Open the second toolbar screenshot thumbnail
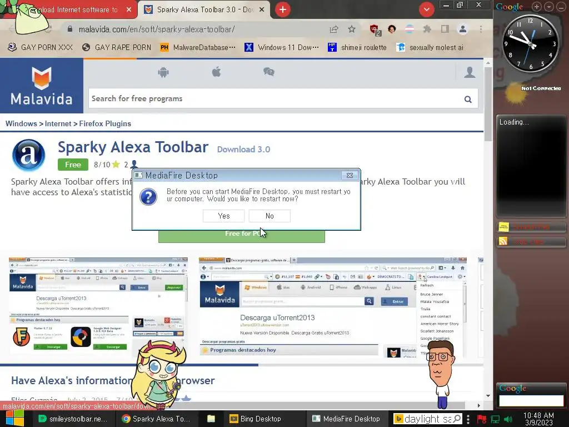569x427 pixels. (333, 307)
